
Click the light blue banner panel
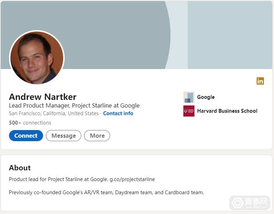click(230, 35)
